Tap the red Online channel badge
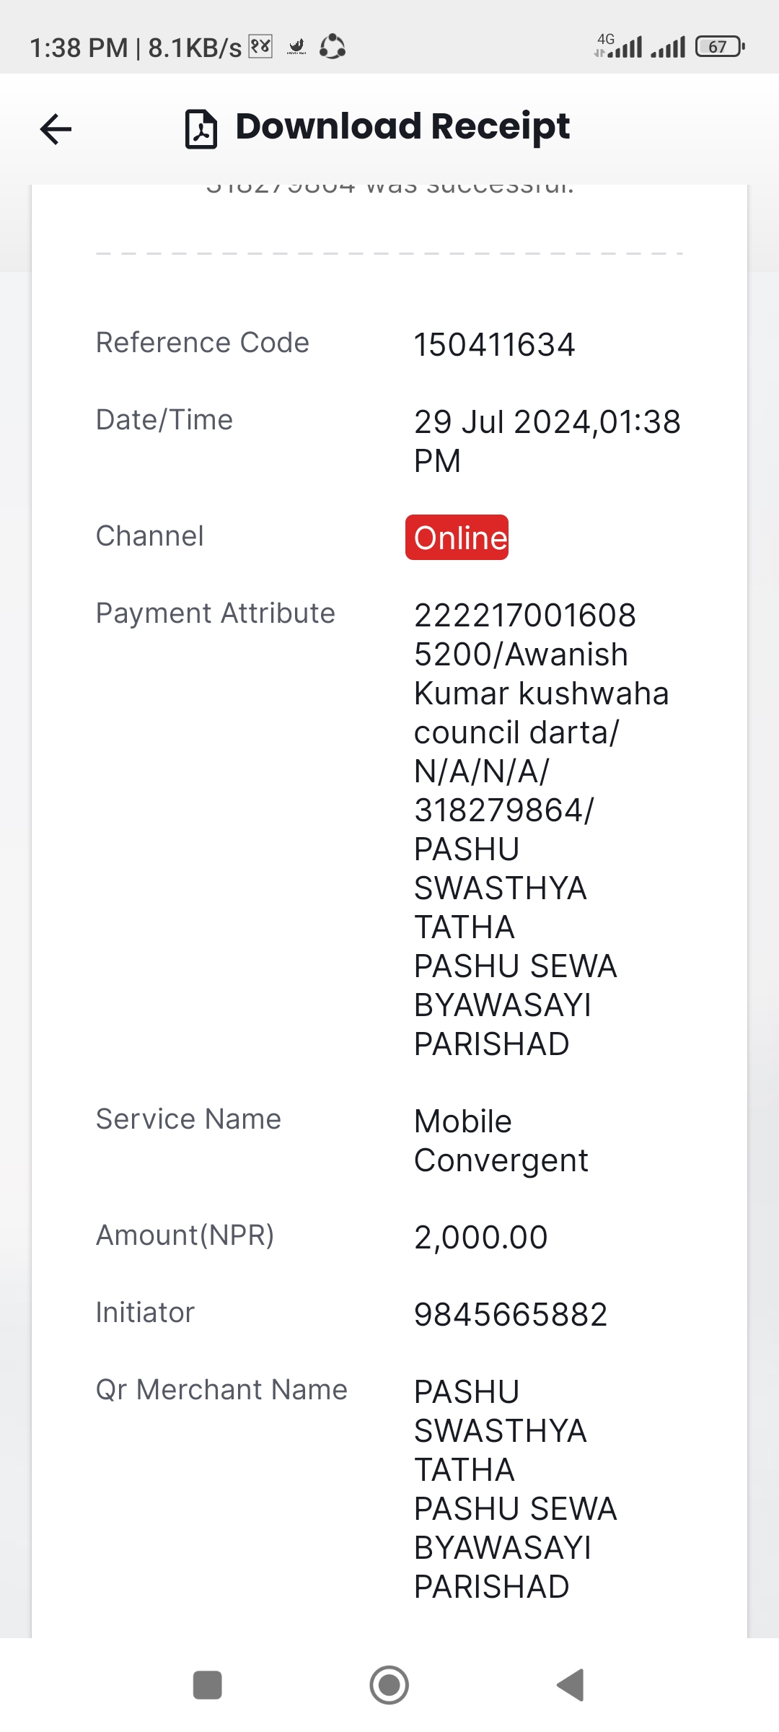The width and height of the screenshot is (779, 1732). (457, 537)
